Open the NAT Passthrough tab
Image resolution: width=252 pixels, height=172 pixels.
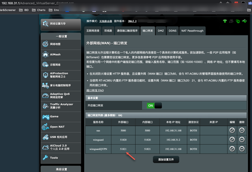192,31
